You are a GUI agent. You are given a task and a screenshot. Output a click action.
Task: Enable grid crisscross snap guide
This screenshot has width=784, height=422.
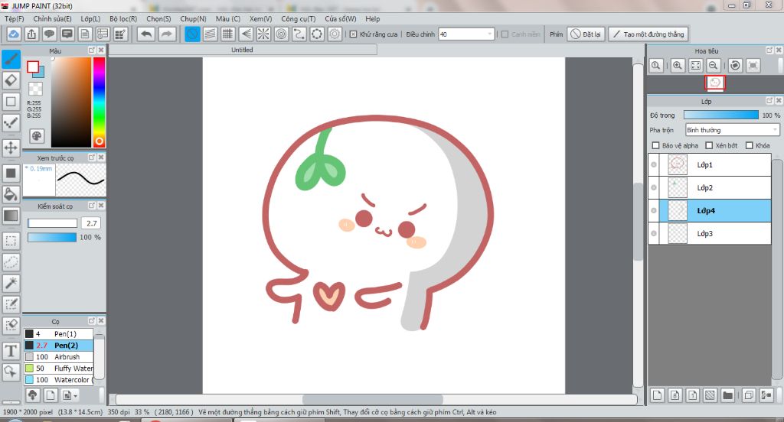(227, 34)
